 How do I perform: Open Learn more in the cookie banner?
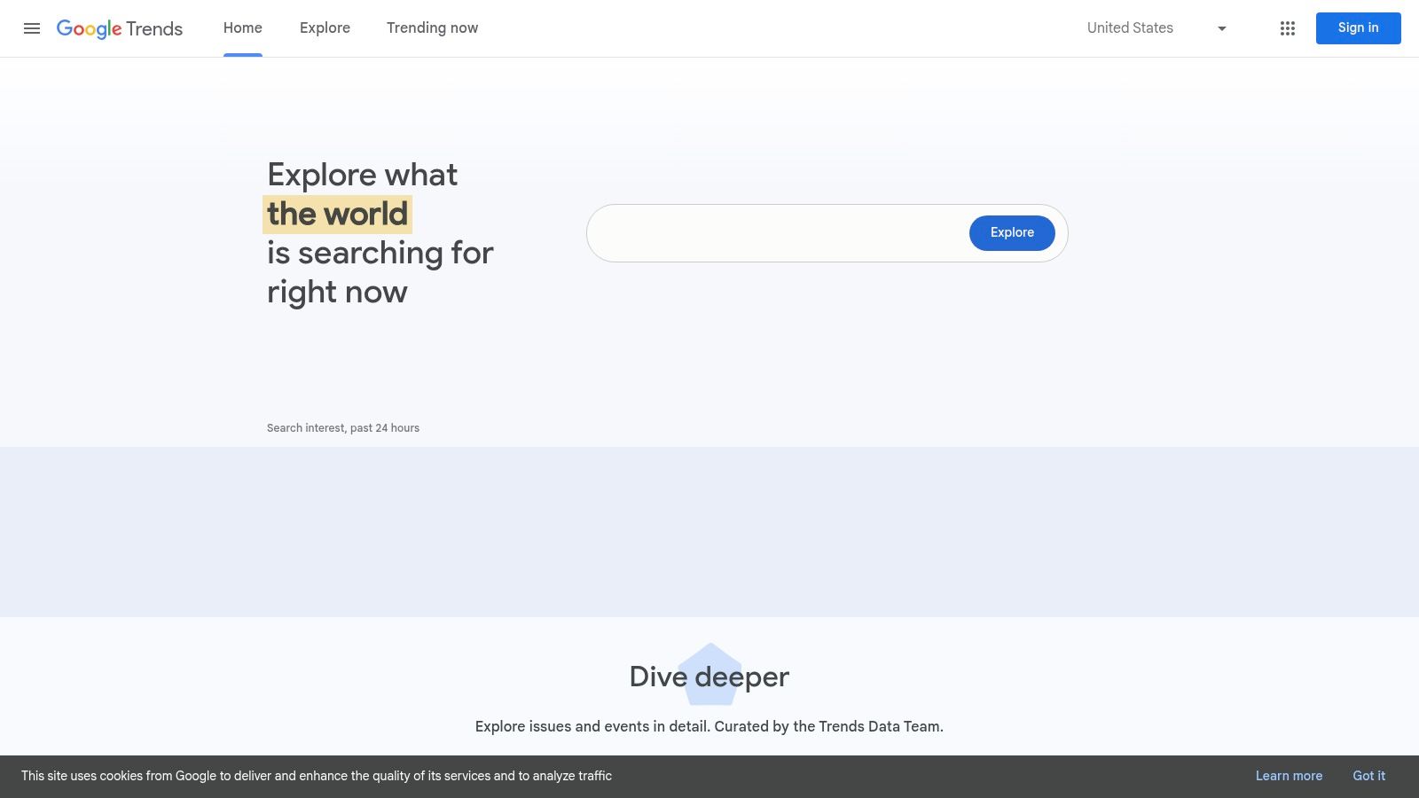point(1289,775)
